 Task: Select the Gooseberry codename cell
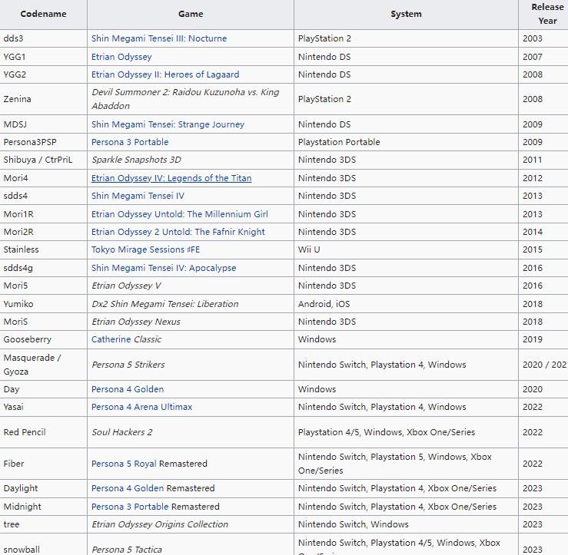click(44, 339)
